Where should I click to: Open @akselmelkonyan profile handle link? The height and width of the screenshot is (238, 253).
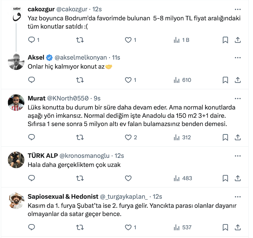(81, 58)
